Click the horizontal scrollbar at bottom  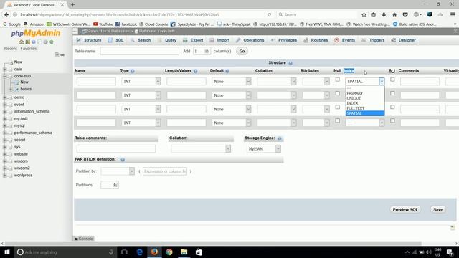(213, 244)
